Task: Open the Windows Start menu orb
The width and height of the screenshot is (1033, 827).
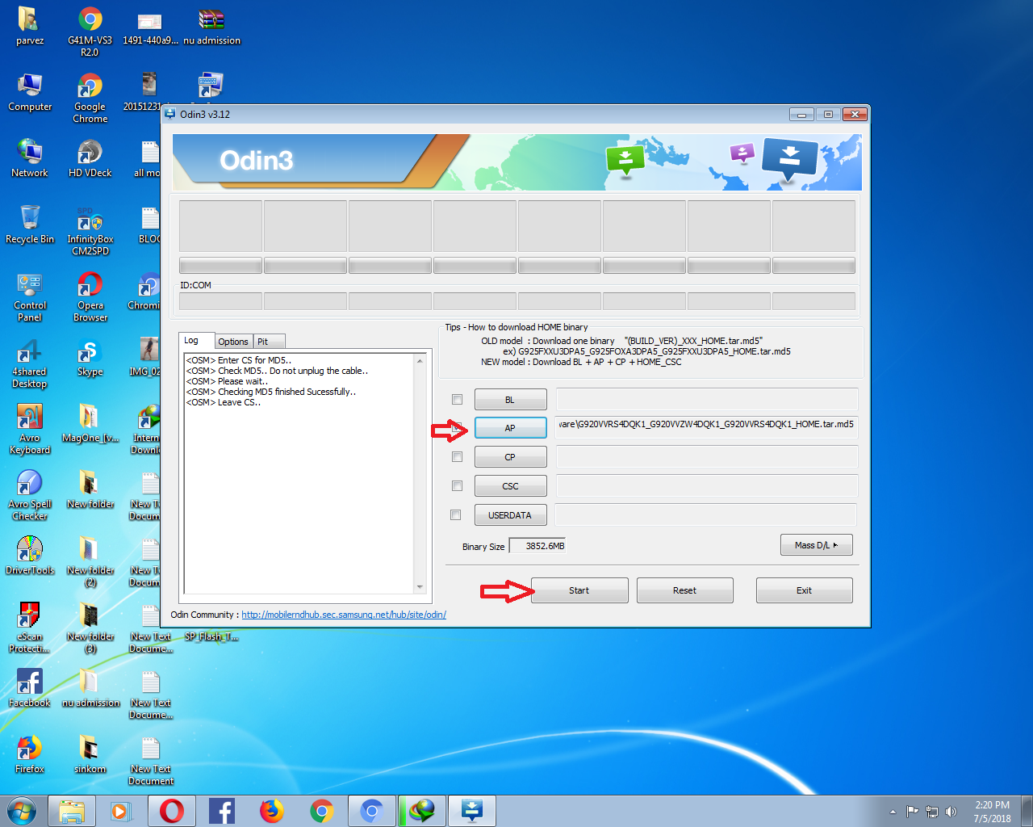Action: click(x=22, y=811)
